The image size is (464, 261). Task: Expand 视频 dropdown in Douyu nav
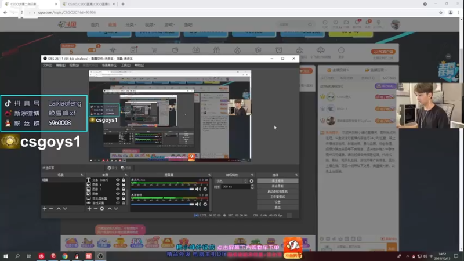coord(150,24)
